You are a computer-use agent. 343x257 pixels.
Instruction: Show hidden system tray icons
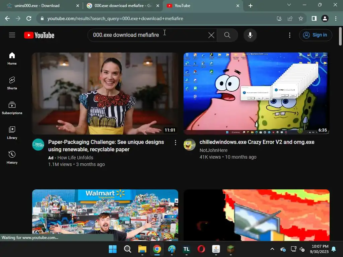[272, 249]
